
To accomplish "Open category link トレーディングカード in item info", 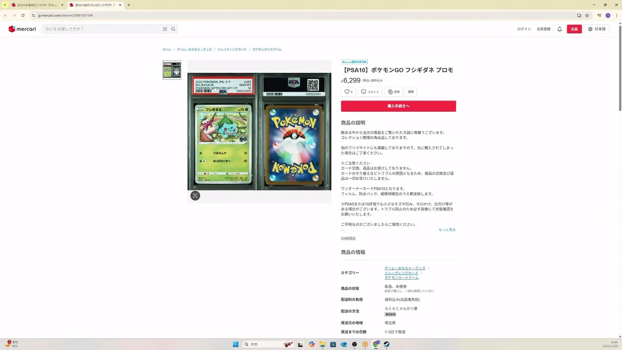I will [x=401, y=273].
